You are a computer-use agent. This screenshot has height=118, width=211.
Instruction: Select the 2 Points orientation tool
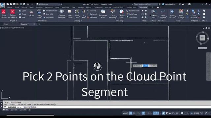tap(32, 13)
